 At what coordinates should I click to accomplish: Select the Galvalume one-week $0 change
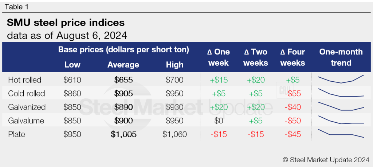pyautogui.click(x=219, y=121)
